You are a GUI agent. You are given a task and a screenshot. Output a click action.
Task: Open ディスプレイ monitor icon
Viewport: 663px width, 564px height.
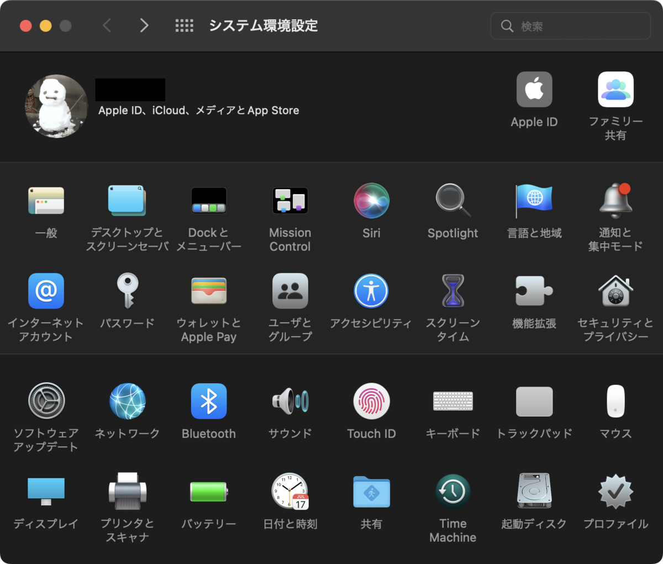[46, 491]
